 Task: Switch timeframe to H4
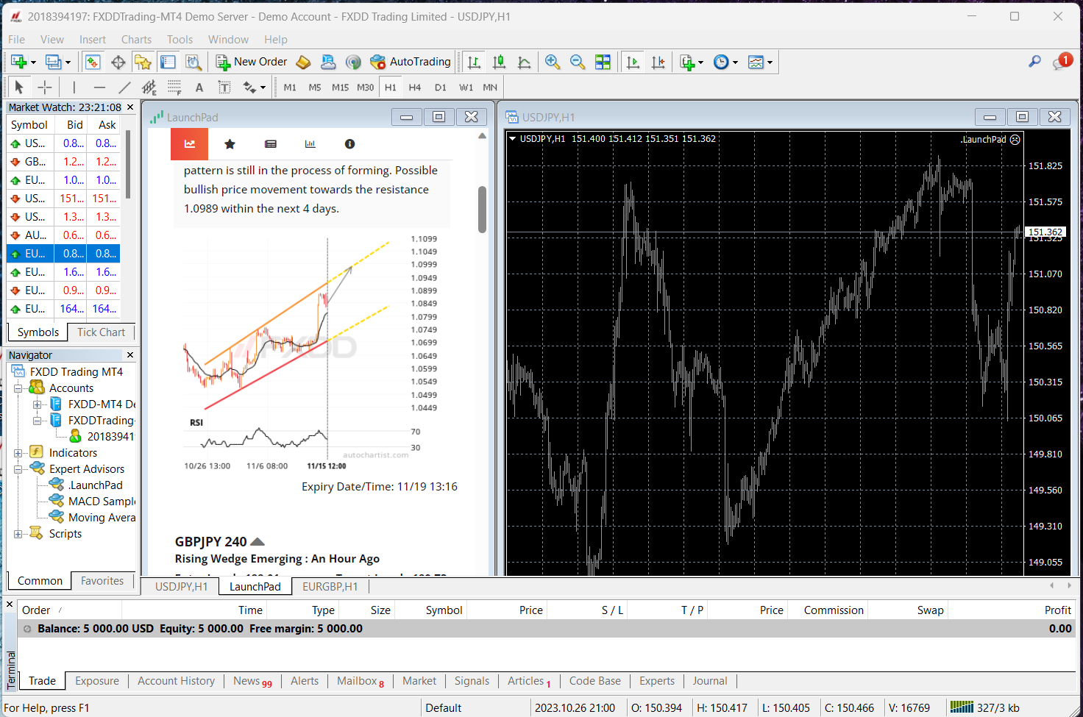click(415, 88)
